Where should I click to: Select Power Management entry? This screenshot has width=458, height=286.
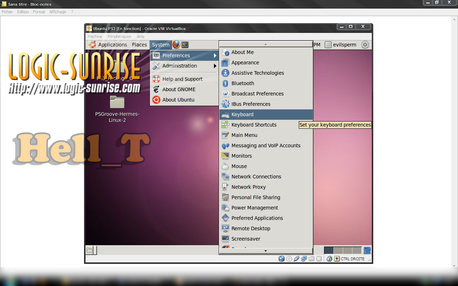click(x=266, y=208)
